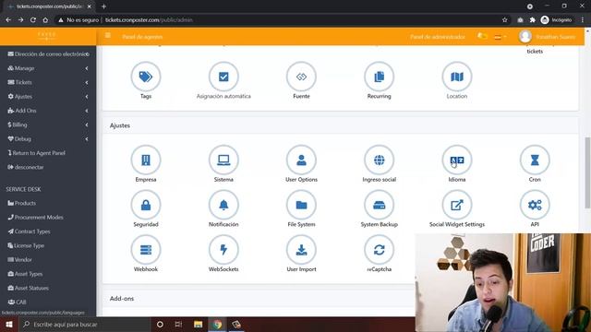Viewport: 591px width, 332px height.
Task: Open Ingreso social globe icon
Action: (x=380, y=160)
